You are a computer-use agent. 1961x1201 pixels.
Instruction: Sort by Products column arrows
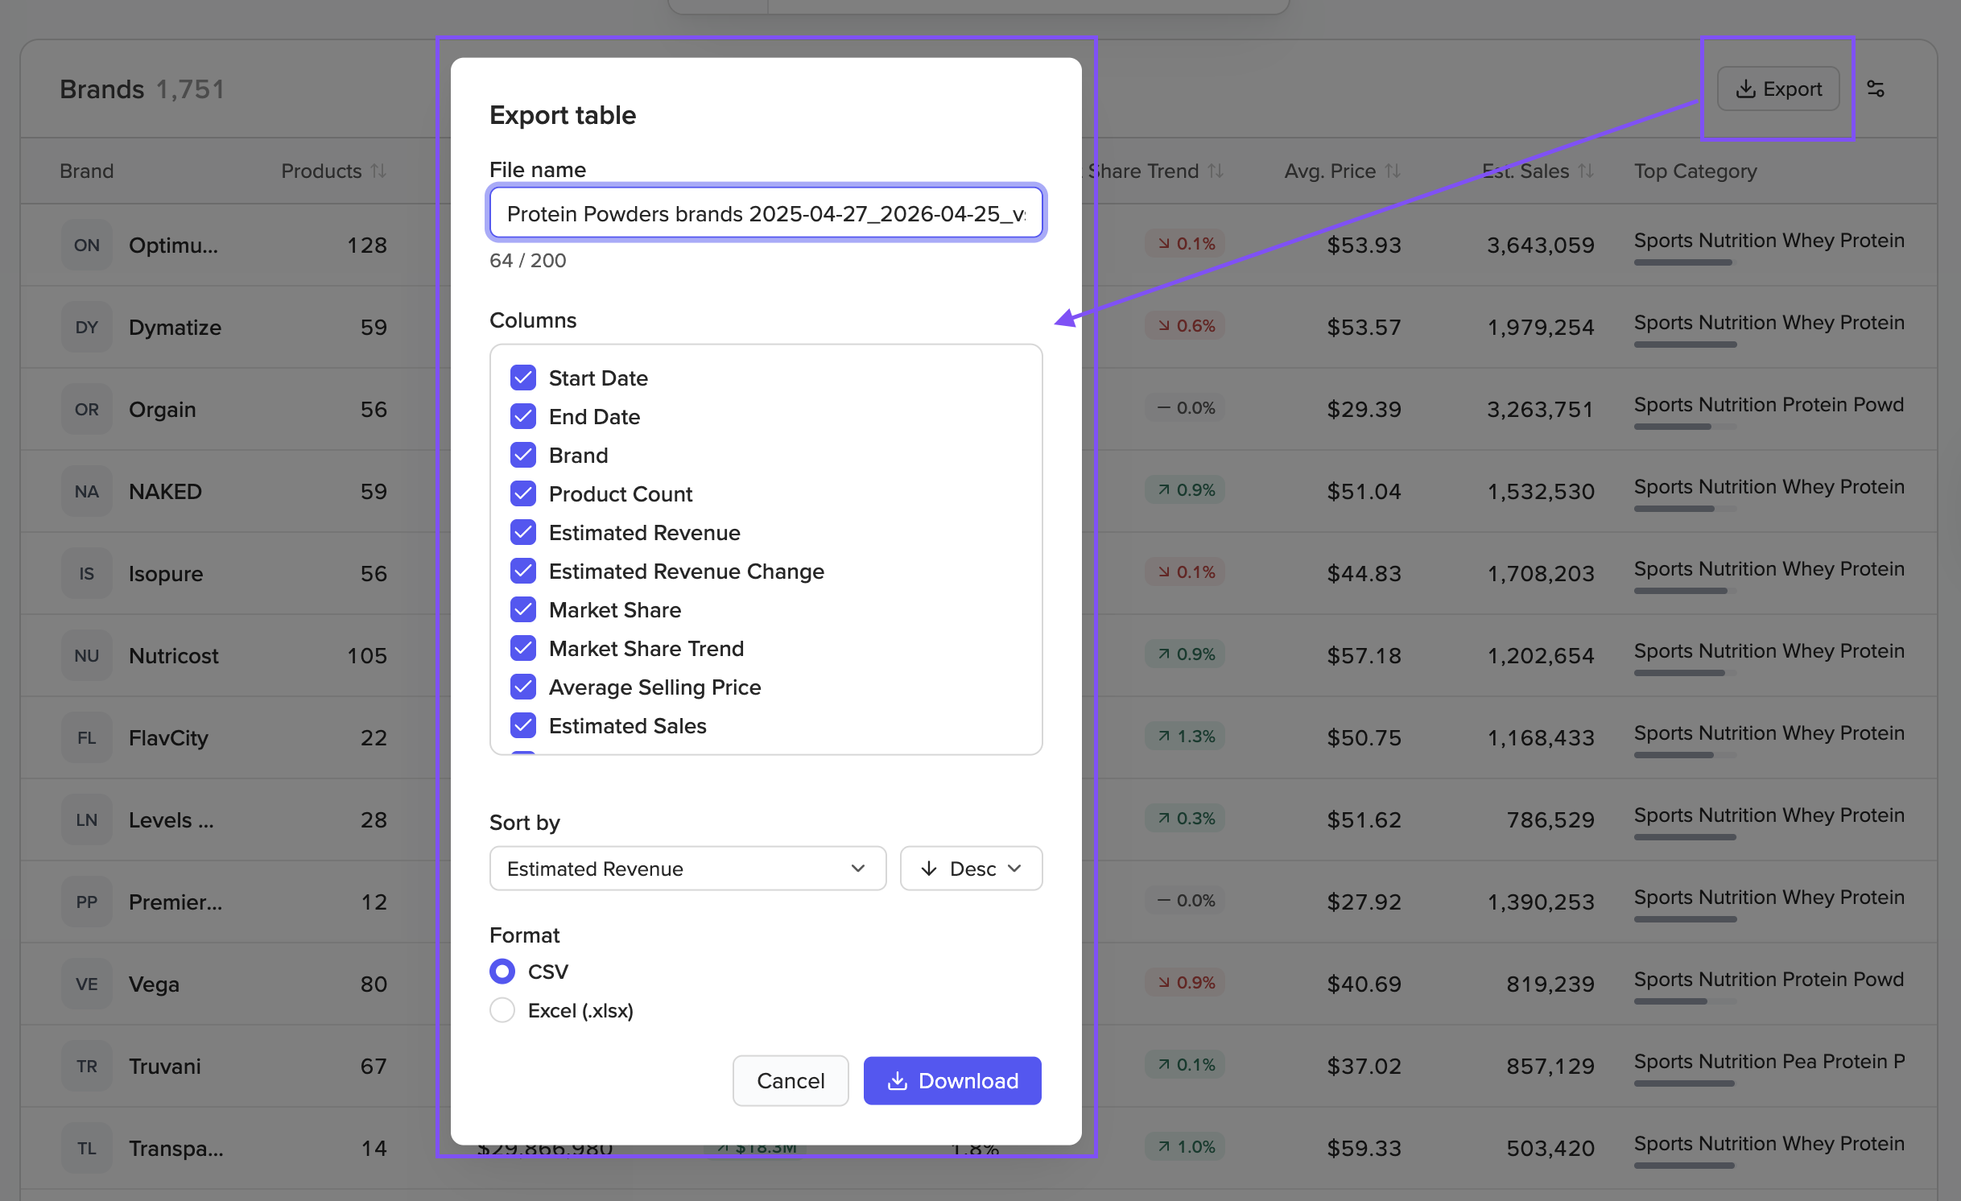378,171
